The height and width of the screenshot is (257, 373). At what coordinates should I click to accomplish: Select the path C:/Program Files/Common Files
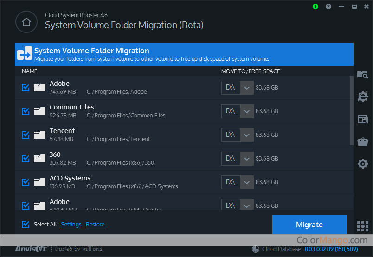126,116
